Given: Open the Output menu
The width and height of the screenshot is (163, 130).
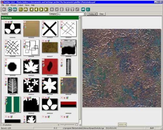Looking at the screenshot, I should (20, 5).
